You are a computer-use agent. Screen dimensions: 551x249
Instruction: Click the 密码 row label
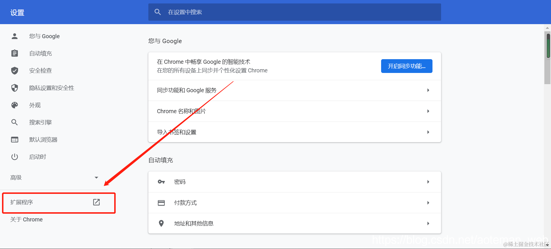pyautogui.click(x=180, y=182)
